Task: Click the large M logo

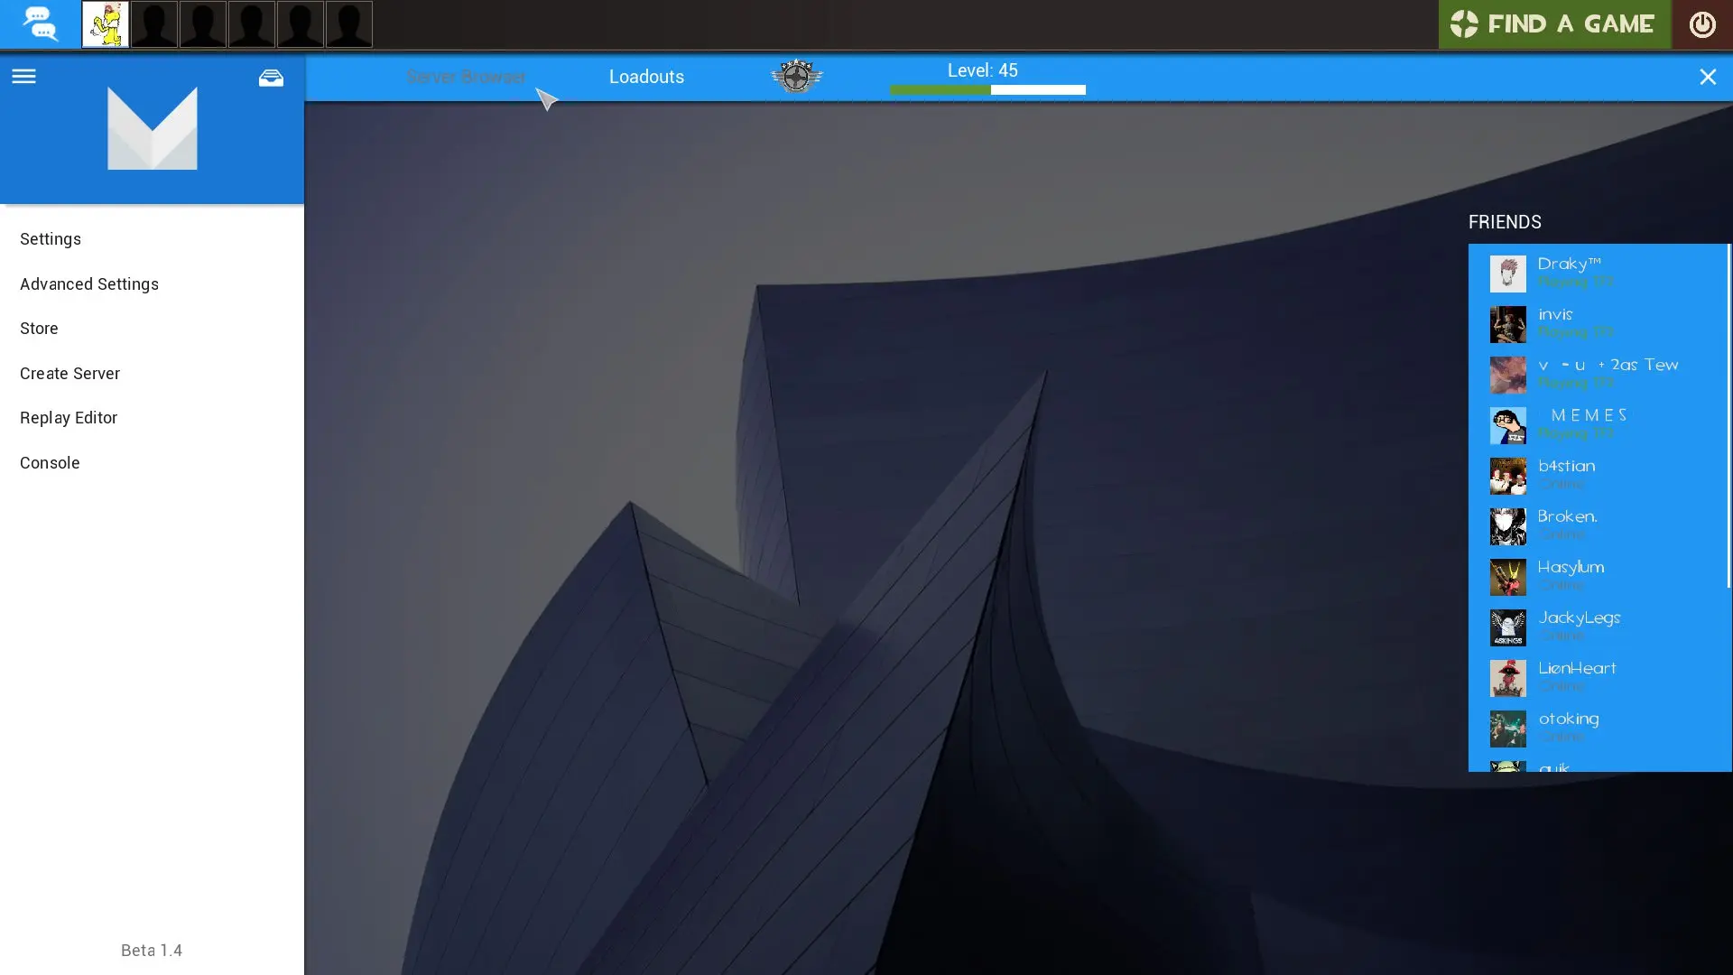Action: [x=152, y=128]
